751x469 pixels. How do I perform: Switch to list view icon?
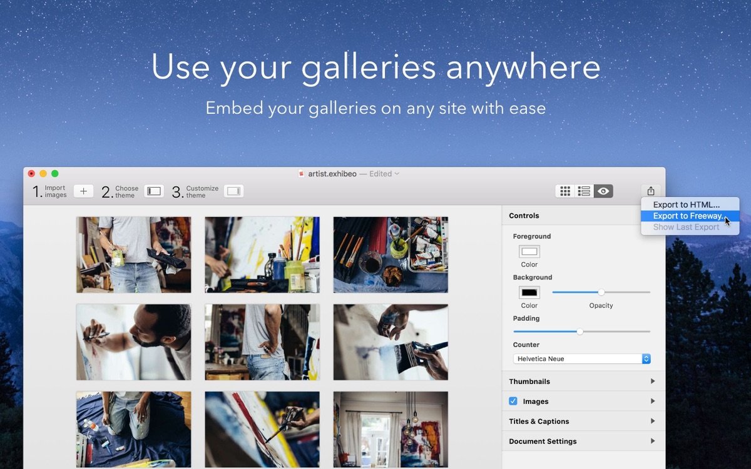[x=584, y=191]
